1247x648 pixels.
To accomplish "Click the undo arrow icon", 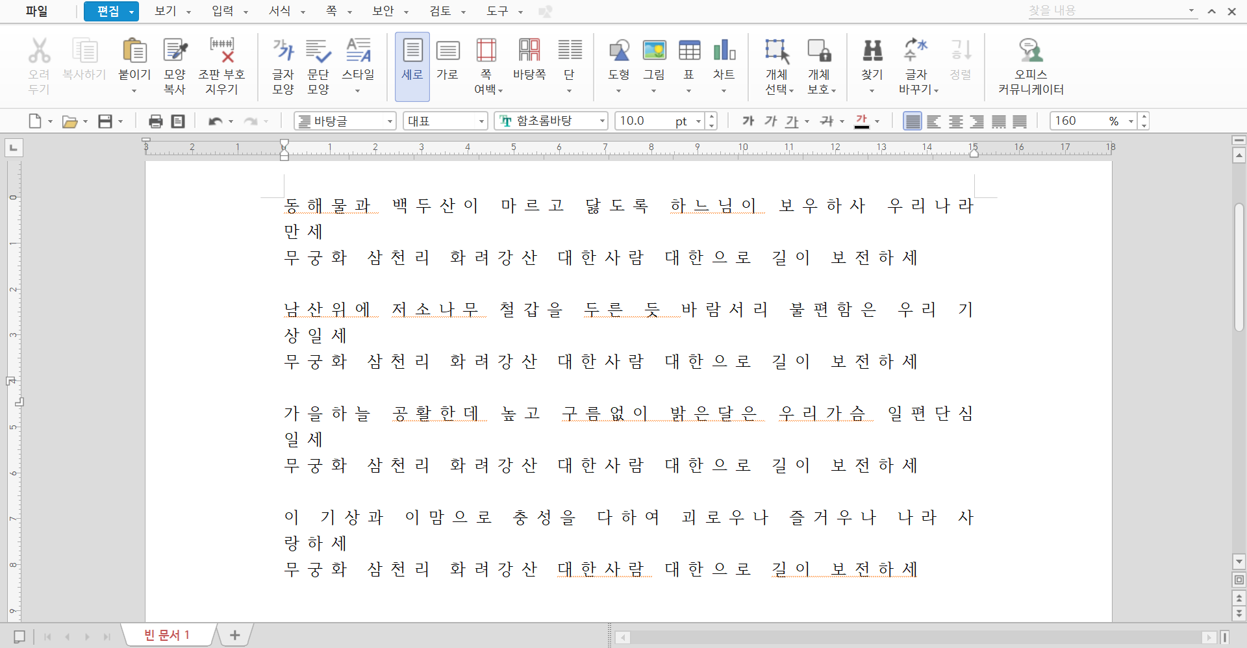I will click(x=215, y=121).
